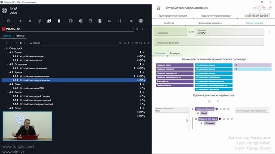Click the purple 'Все свойства' block

(175, 81)
